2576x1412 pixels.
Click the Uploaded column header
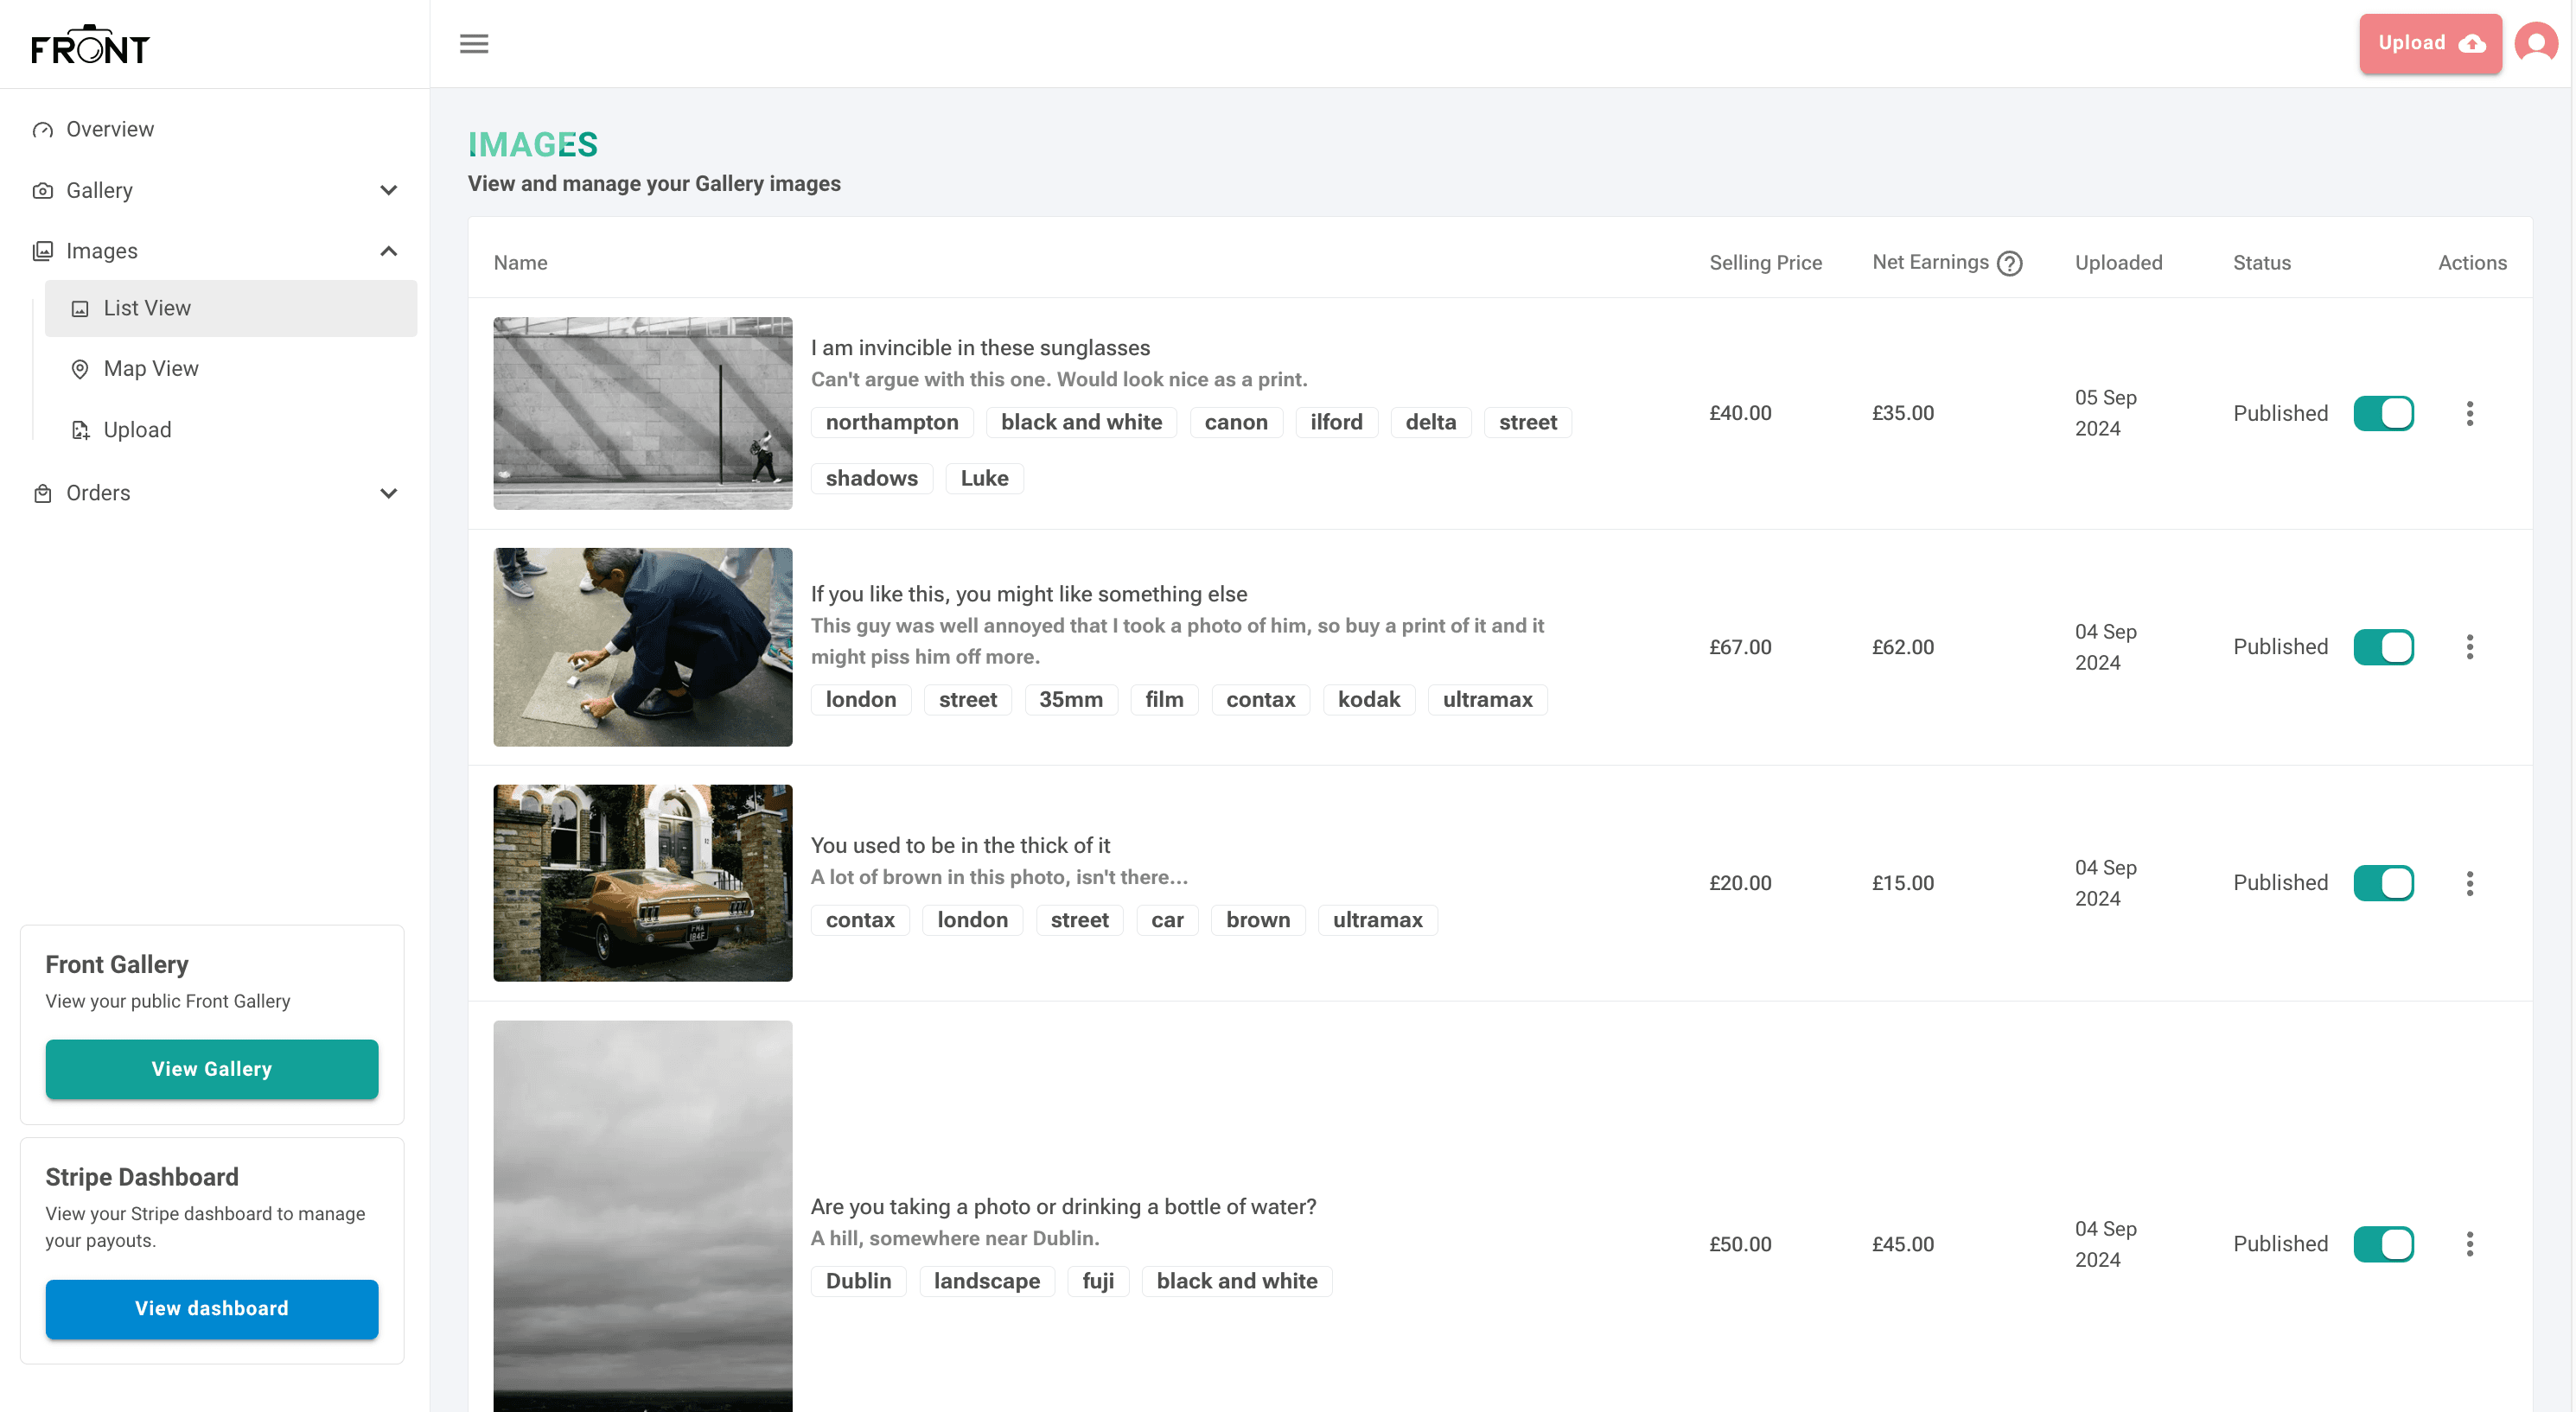[x=2118, y=263]
